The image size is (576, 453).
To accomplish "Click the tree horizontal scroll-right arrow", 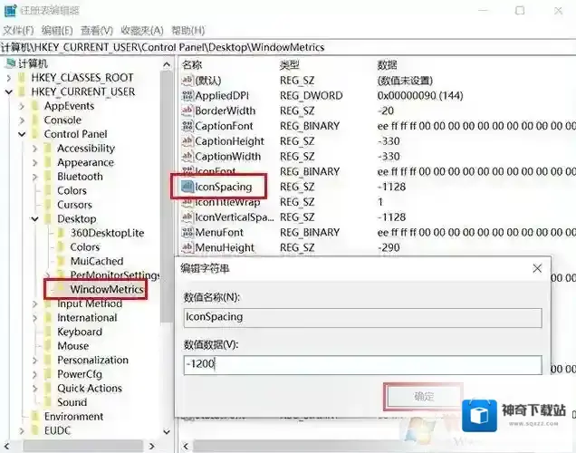I will 152,447.
